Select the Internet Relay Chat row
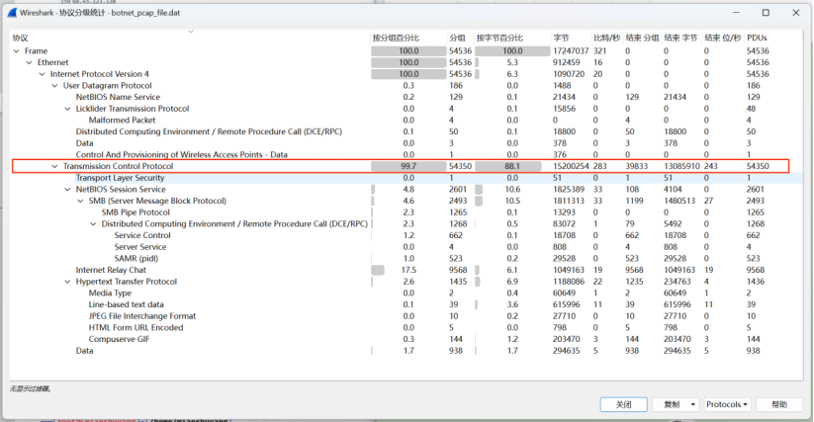Image resolution: width=814 pixels, height=422 pixels. point(407,270)
